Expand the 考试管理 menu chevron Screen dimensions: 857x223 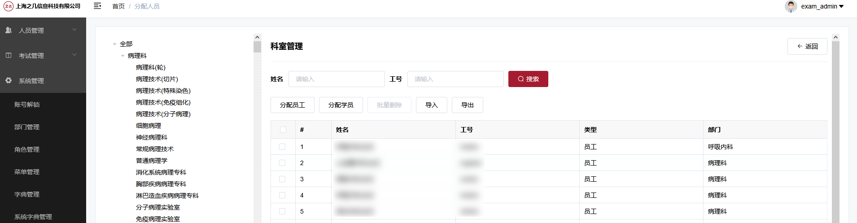[74, 55]
